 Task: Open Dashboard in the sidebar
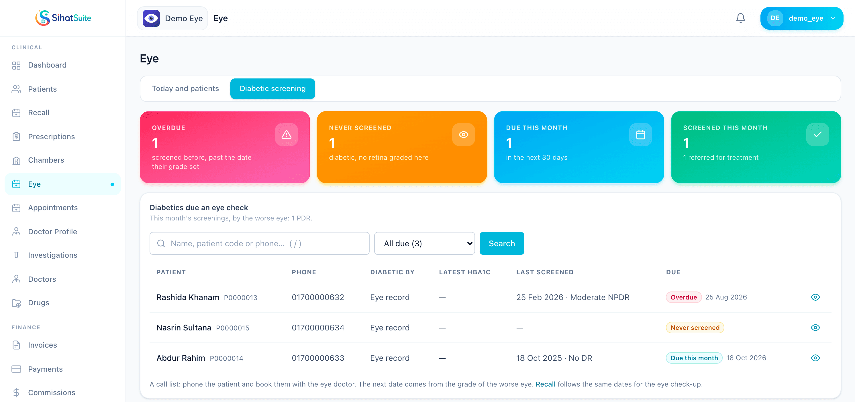click(63, 65)
